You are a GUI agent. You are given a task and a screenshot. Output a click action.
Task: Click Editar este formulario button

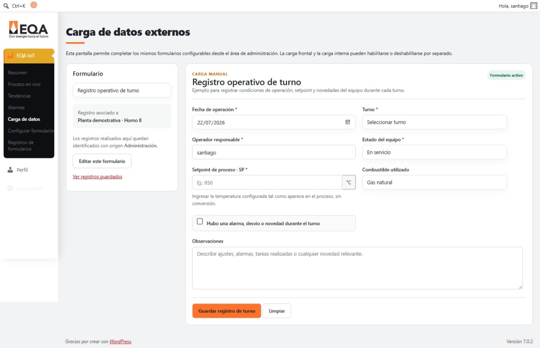click(x=102, y=161)
